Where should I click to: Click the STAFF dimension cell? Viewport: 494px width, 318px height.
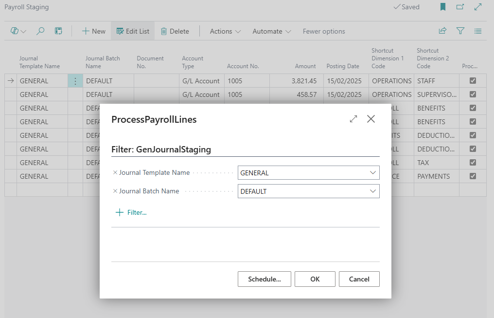pos(437,81)
